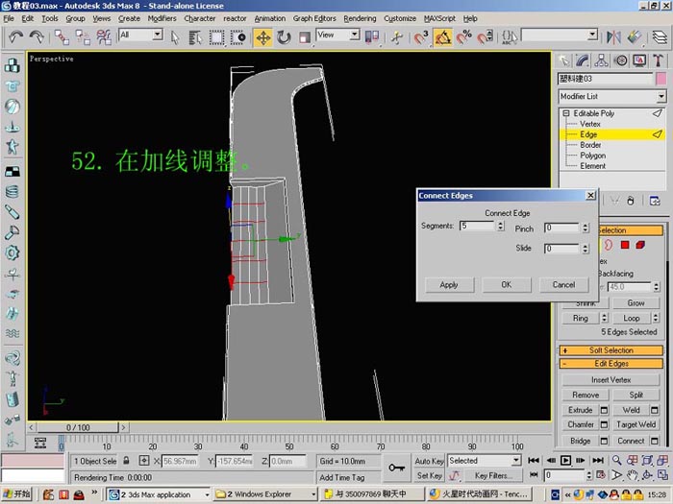Click the Align tool icon
This screenshot has width=673, height=504.
pos(635,37)
